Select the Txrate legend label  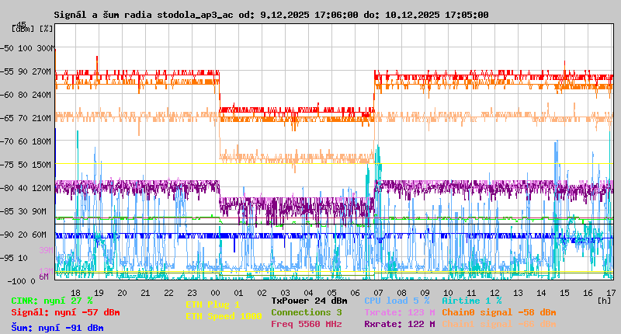tap(399, 312)
